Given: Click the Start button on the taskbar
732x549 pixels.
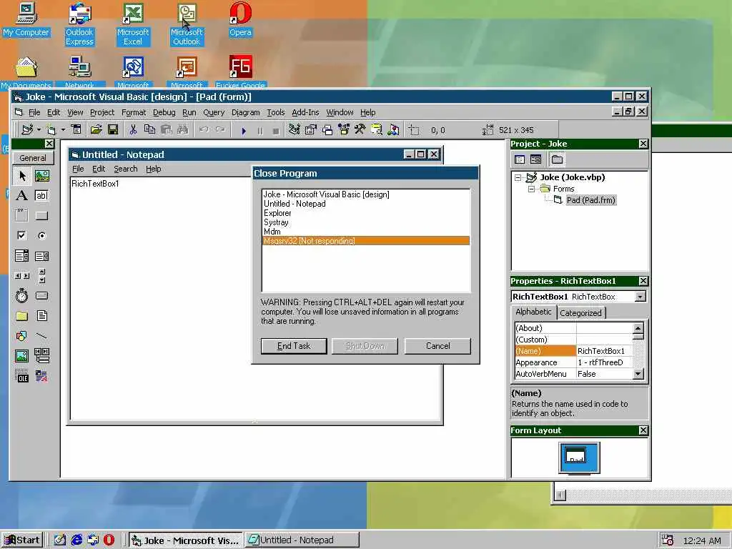Looking at the screenshot, I should 22,540.
